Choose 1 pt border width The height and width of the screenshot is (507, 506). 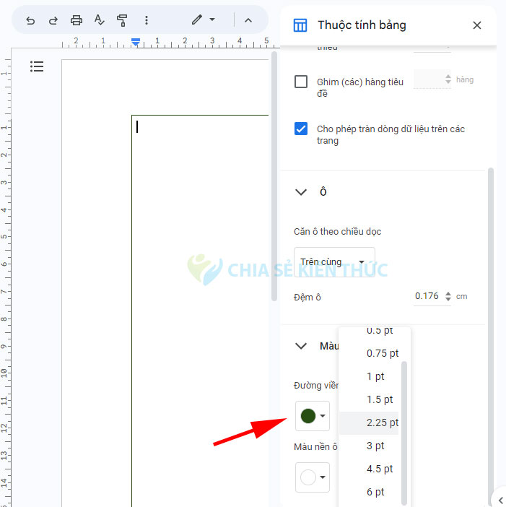pos(369,376)
